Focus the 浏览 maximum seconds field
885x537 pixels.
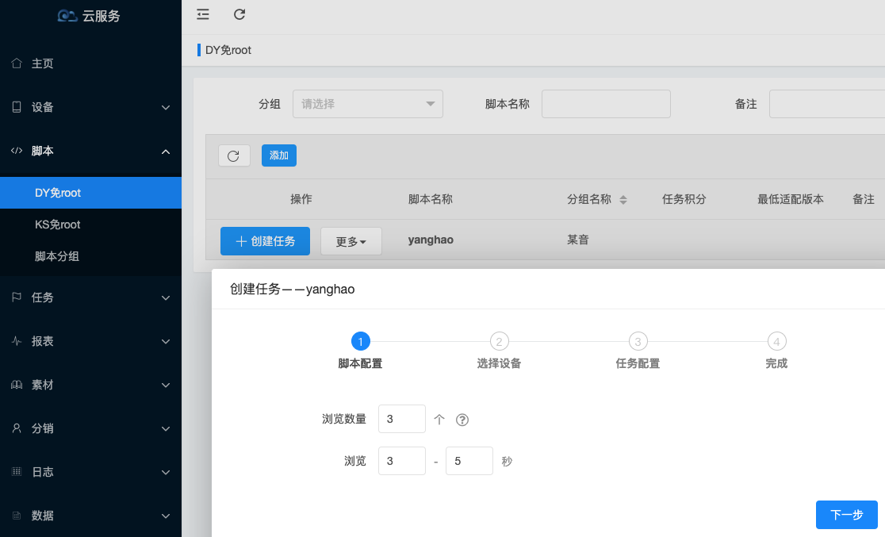(469, 461)
